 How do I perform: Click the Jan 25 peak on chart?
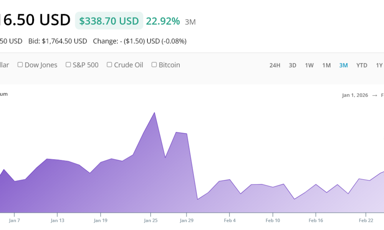point(154,113)
